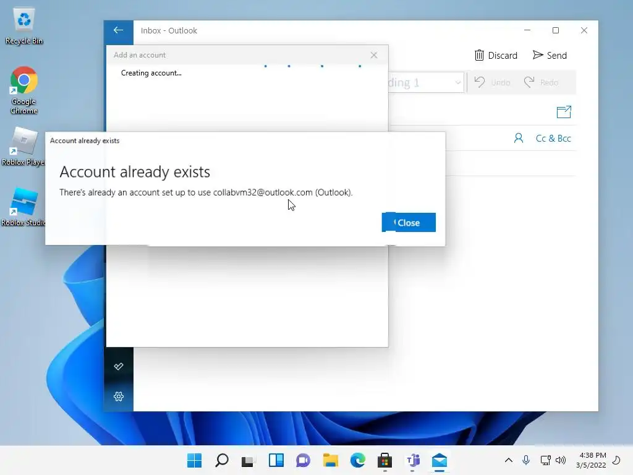Open File Explorer from the taskbar
This screenshot has width=633, height=475.
[x=330, y=460]
